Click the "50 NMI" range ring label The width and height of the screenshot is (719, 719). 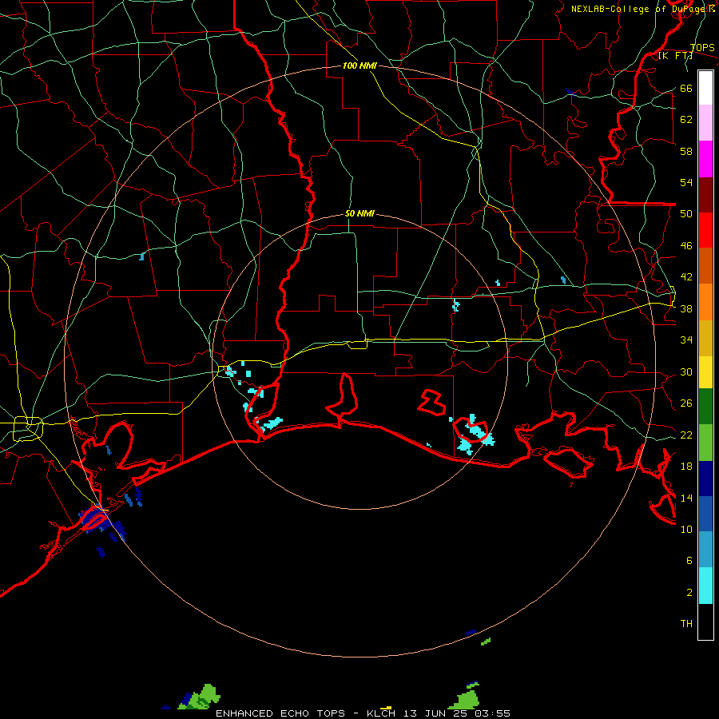359,213
